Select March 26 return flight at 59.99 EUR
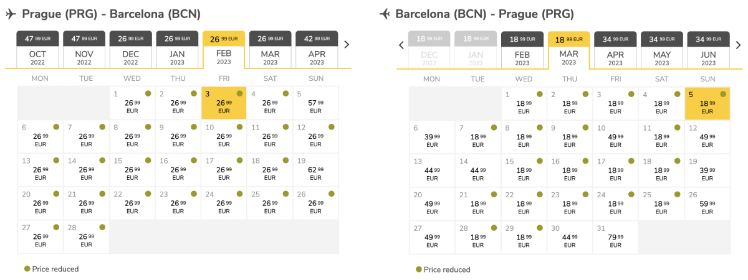Image resolution: width=748 pixels, height=280 pixels. (x=707, y=204)
